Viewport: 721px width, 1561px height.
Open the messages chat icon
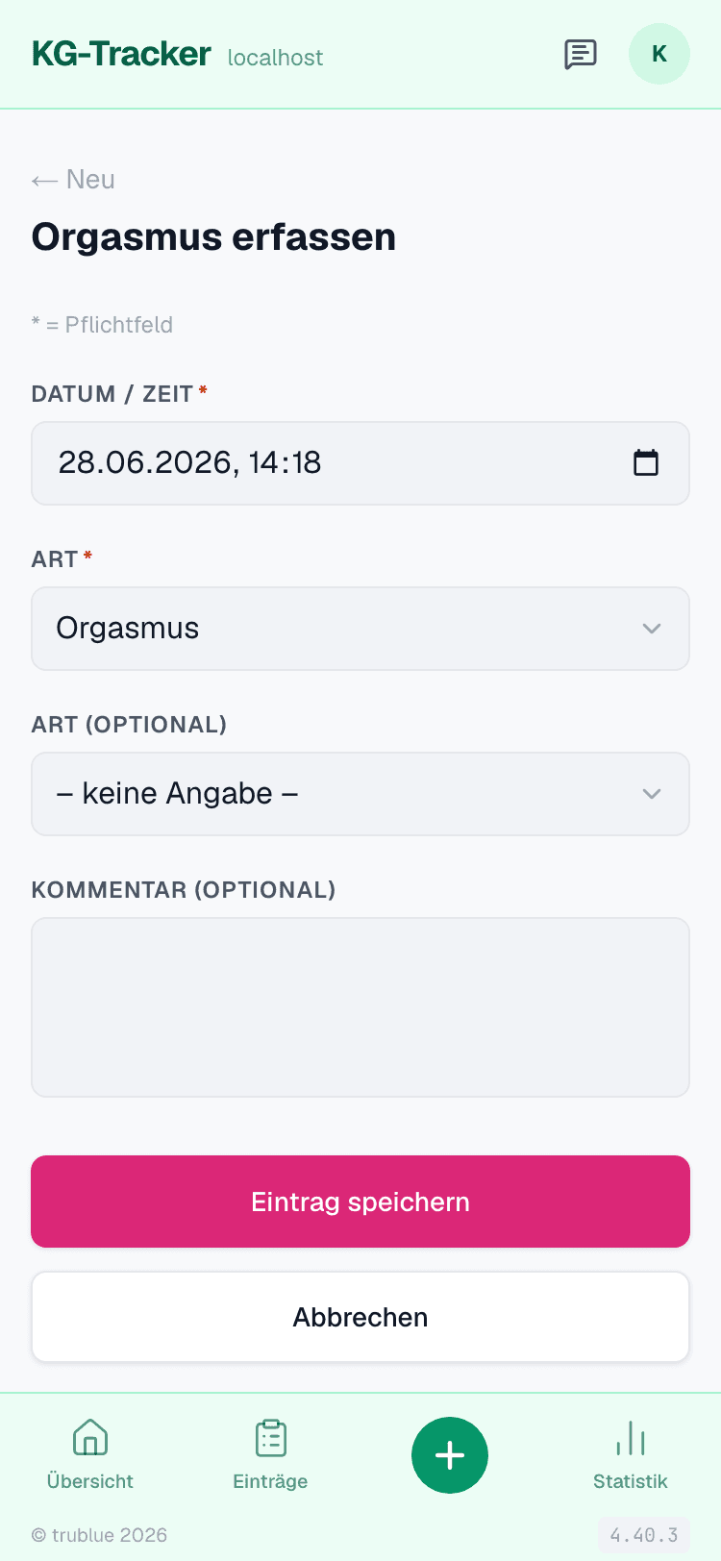(581, 55)
